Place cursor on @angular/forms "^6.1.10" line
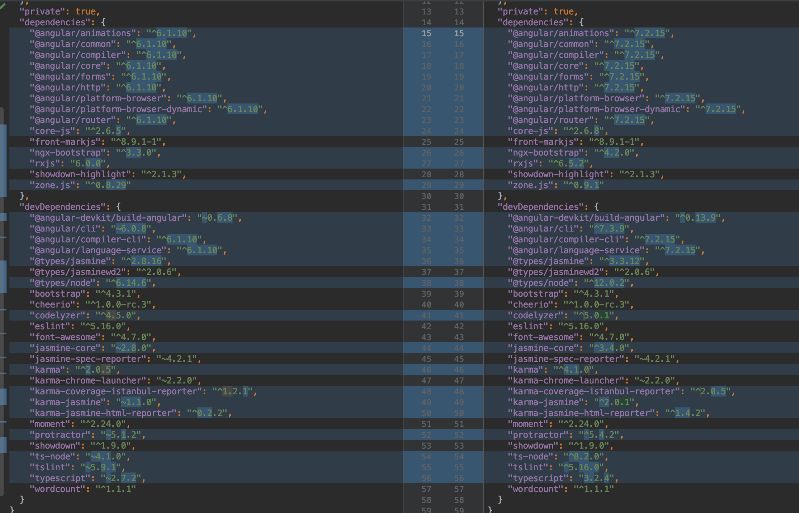Image resolution: width=799 pixels, height=513 pixels. [x=100, y=77]
